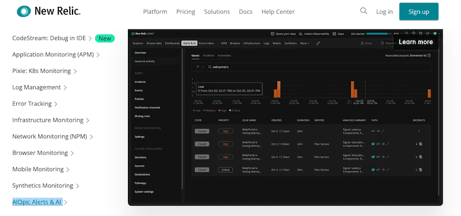Click Closed state in the Oct 6 row
The height and width of the screenshot is (216, 461).
click(202, 131)
